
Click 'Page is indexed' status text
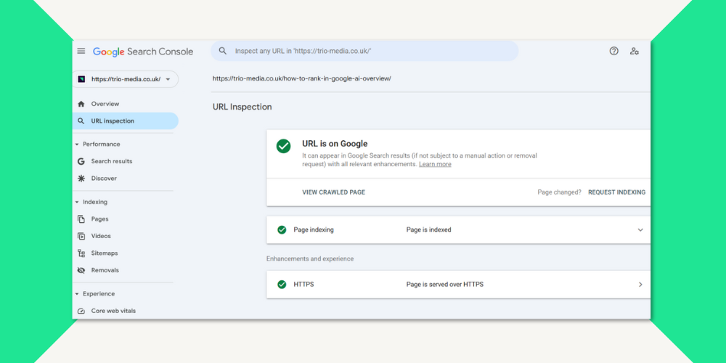click(429, 229)
